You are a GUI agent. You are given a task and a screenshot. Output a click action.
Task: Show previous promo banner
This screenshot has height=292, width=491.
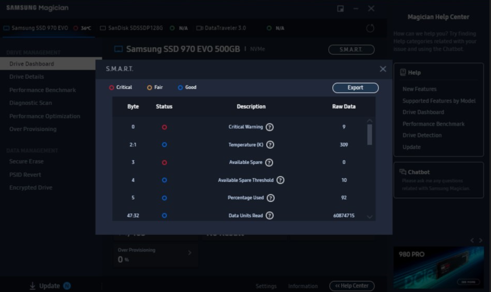tap(472, 240)
